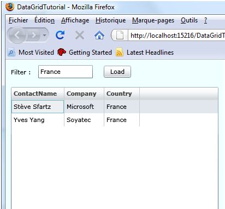Open the Outils menu

189,20
